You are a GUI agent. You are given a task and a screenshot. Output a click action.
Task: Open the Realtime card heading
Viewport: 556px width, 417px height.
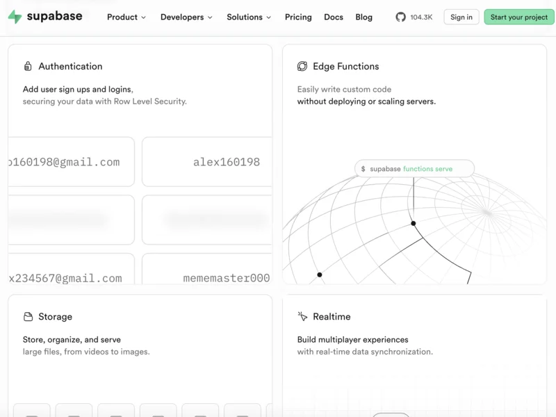click(x=332, y=317)
